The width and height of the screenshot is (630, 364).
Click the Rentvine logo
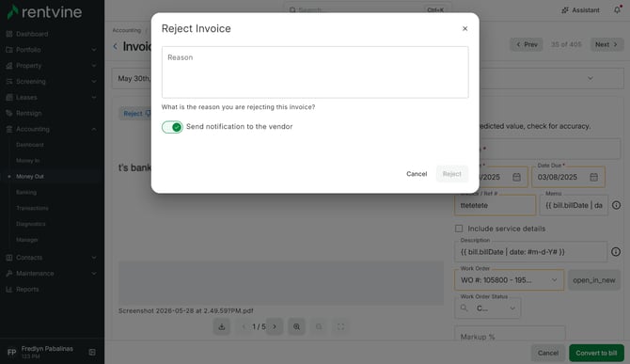tap(44, 12)
